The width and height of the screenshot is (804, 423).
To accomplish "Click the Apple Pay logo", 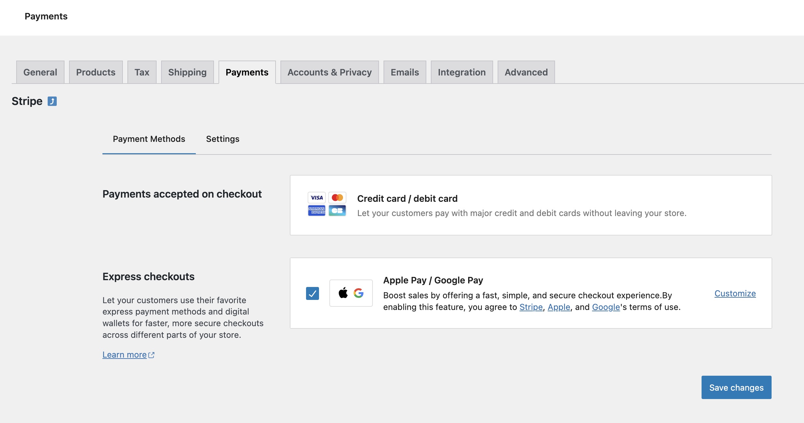I will (343, 293).
